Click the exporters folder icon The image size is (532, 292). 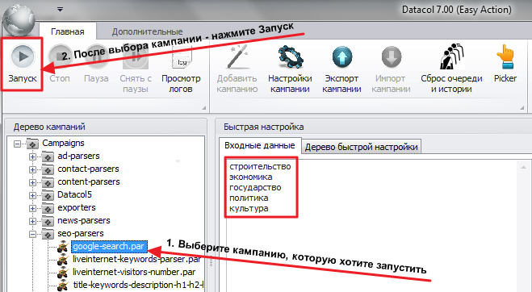(48, 208)
